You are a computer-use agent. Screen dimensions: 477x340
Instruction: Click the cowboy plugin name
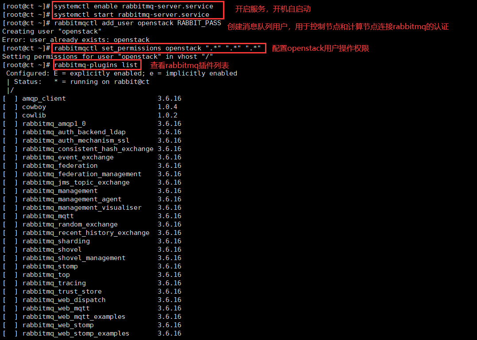click(34, 107)
